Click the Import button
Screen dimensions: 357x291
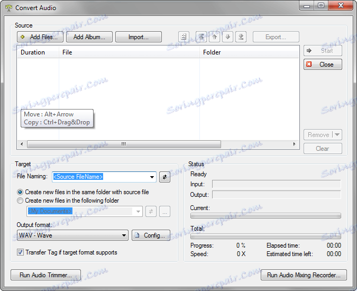coord(139,37)
